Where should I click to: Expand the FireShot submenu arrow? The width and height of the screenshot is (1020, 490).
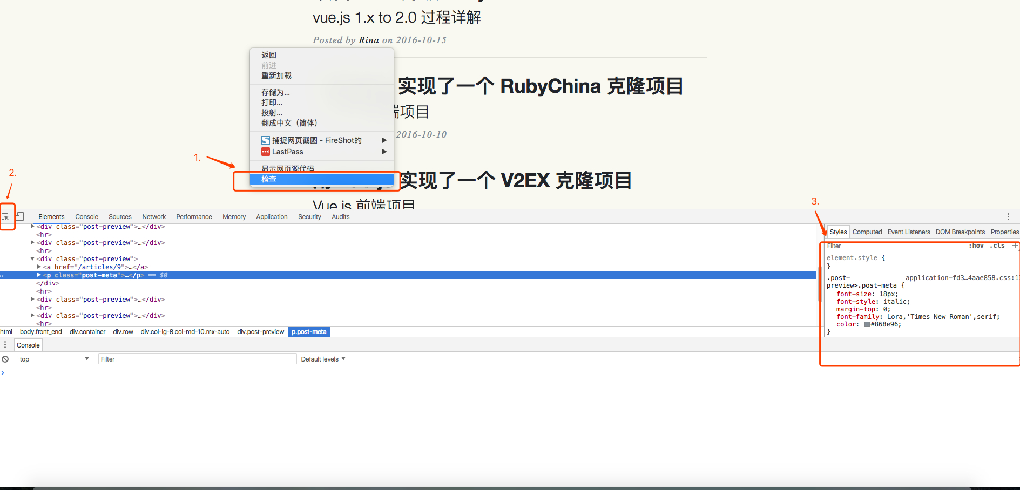click(384, 140)
